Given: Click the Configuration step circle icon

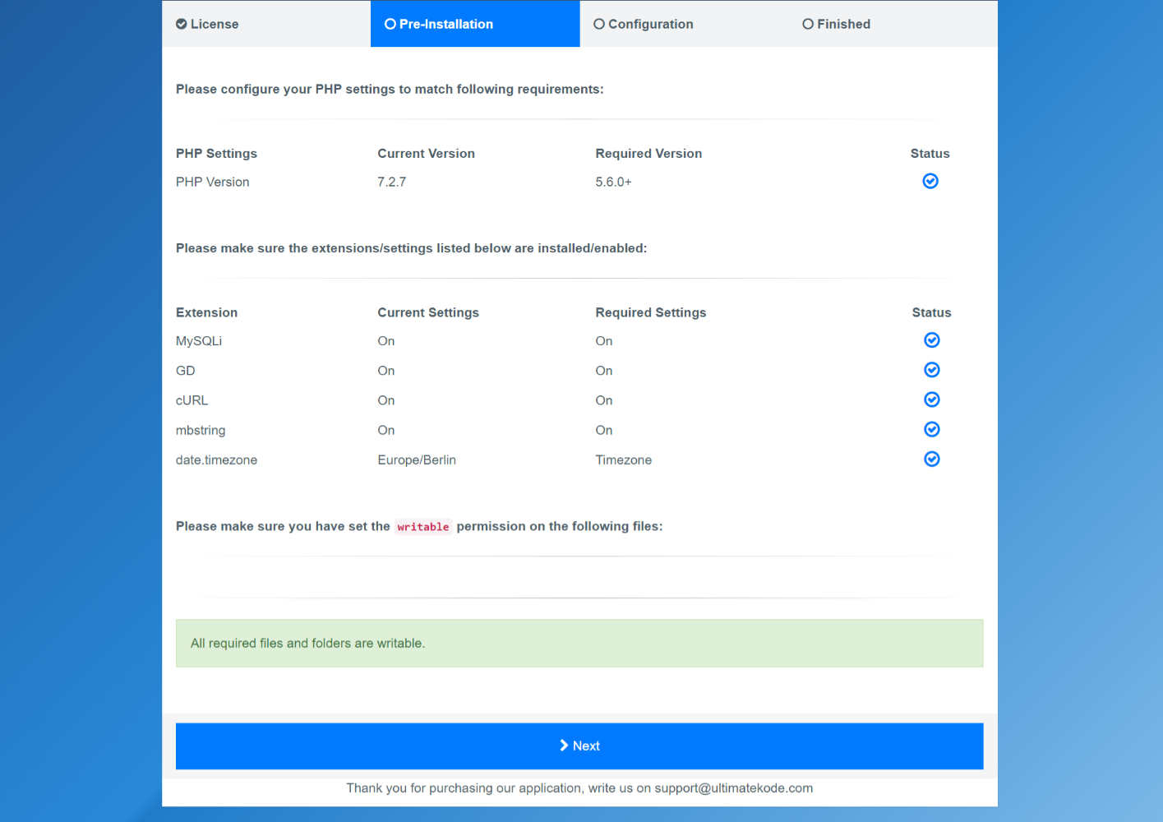Looking at the screenshot, I should point(599,24).
